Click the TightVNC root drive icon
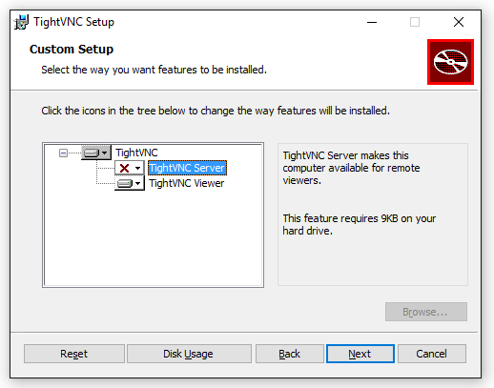 (x=92, y=153)
